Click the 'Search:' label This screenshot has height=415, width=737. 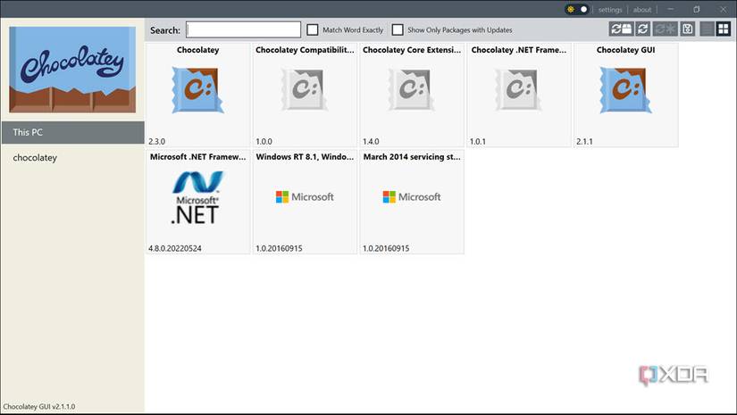(x=165, y=30)
